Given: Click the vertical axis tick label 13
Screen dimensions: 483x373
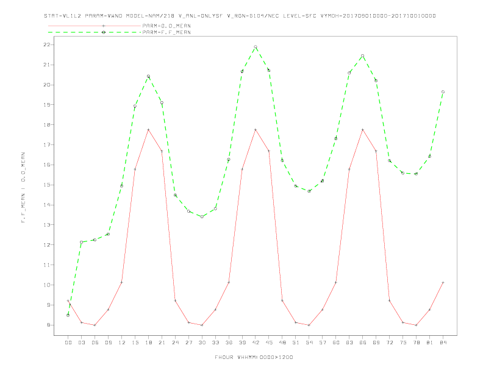Looking at the screenshot, I should coord(47,225).
